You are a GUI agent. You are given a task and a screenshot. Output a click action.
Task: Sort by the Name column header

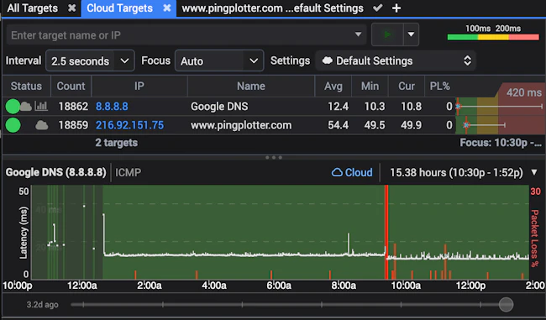coord(251,86)
